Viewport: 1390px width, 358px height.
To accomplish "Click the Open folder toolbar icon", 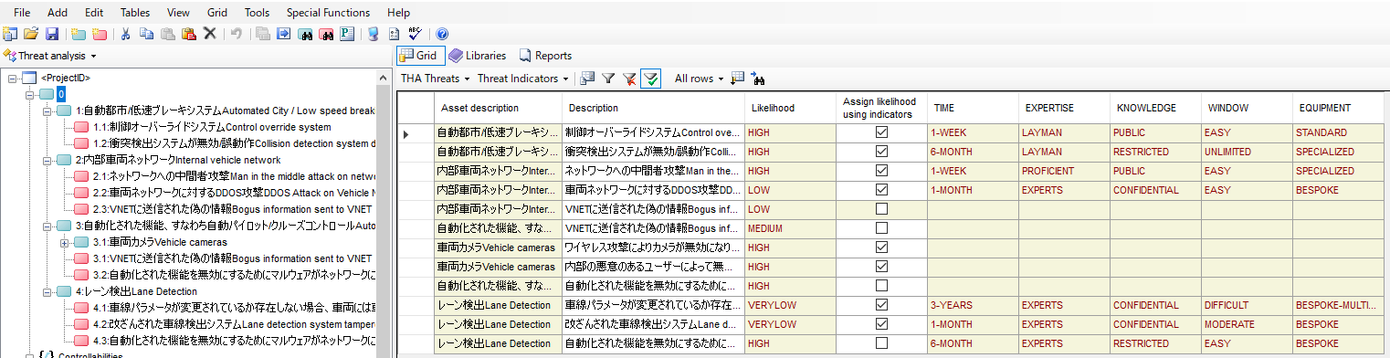I will pos(31,34).
